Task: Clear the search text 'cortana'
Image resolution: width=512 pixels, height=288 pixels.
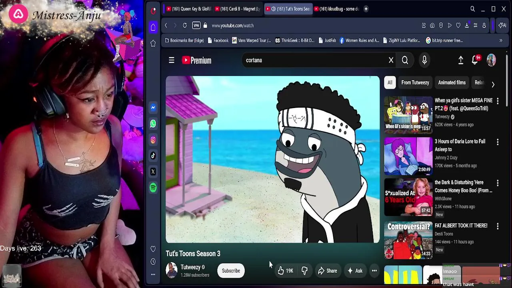Action: [391, 60]
